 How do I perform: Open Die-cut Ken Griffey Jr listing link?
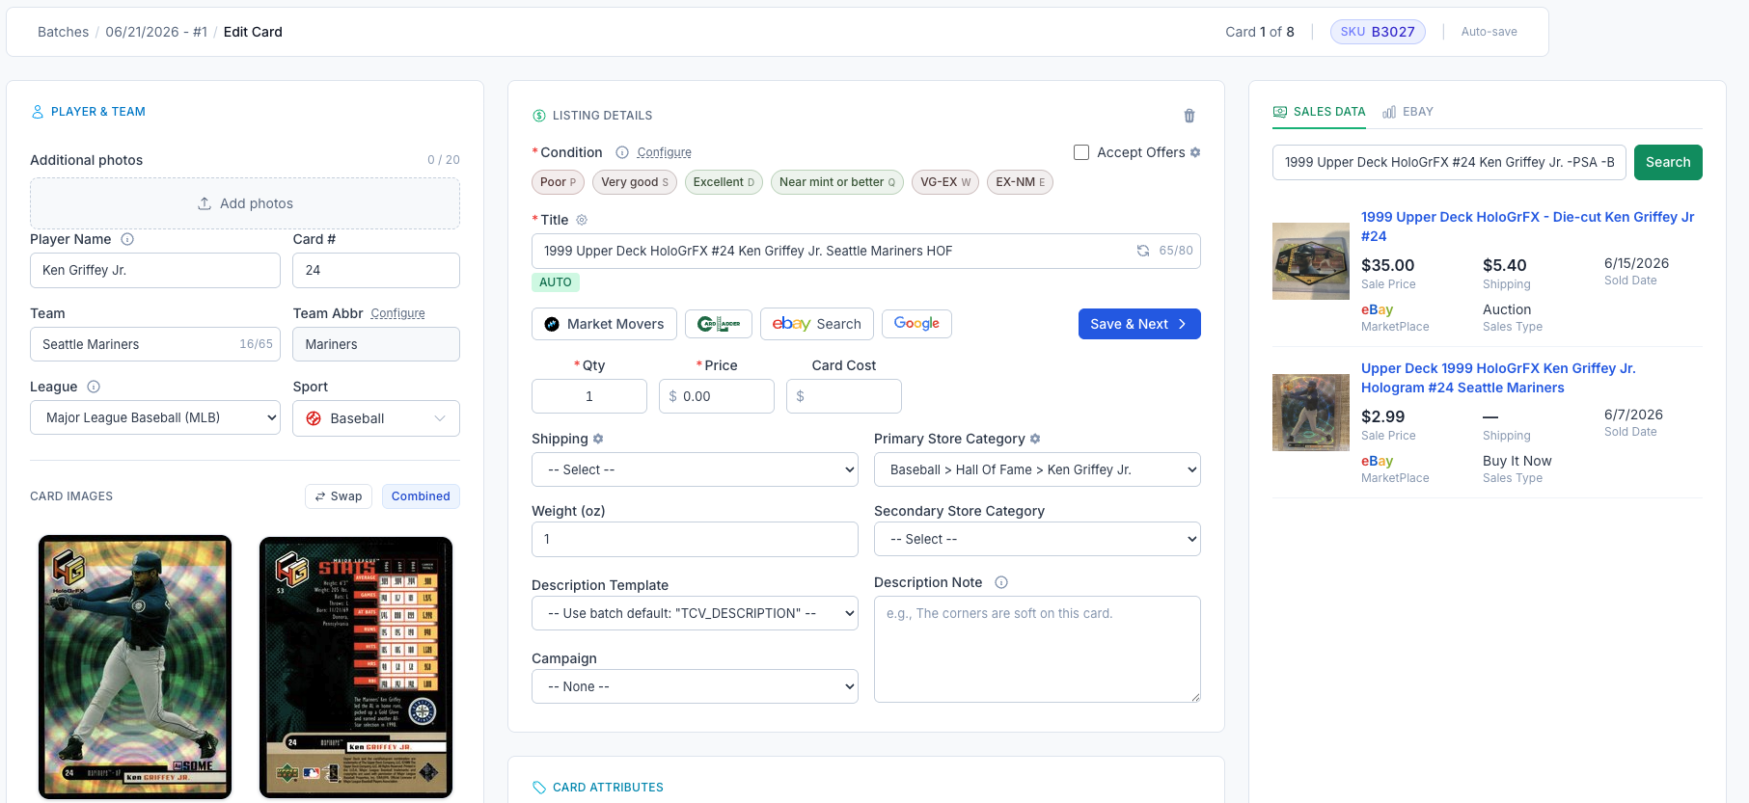click(x=1528, y=227)
